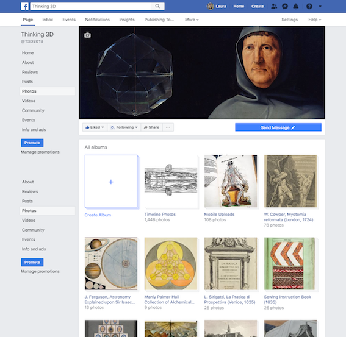This screenshot has width=346, height=337.
Task: Open J. Ferguson Astronomy album thumbnail
Action: 111,264
